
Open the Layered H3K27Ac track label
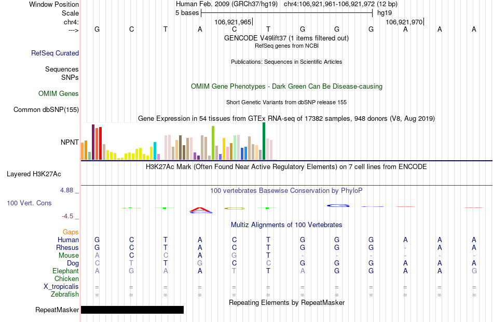[x=34, y=174]
